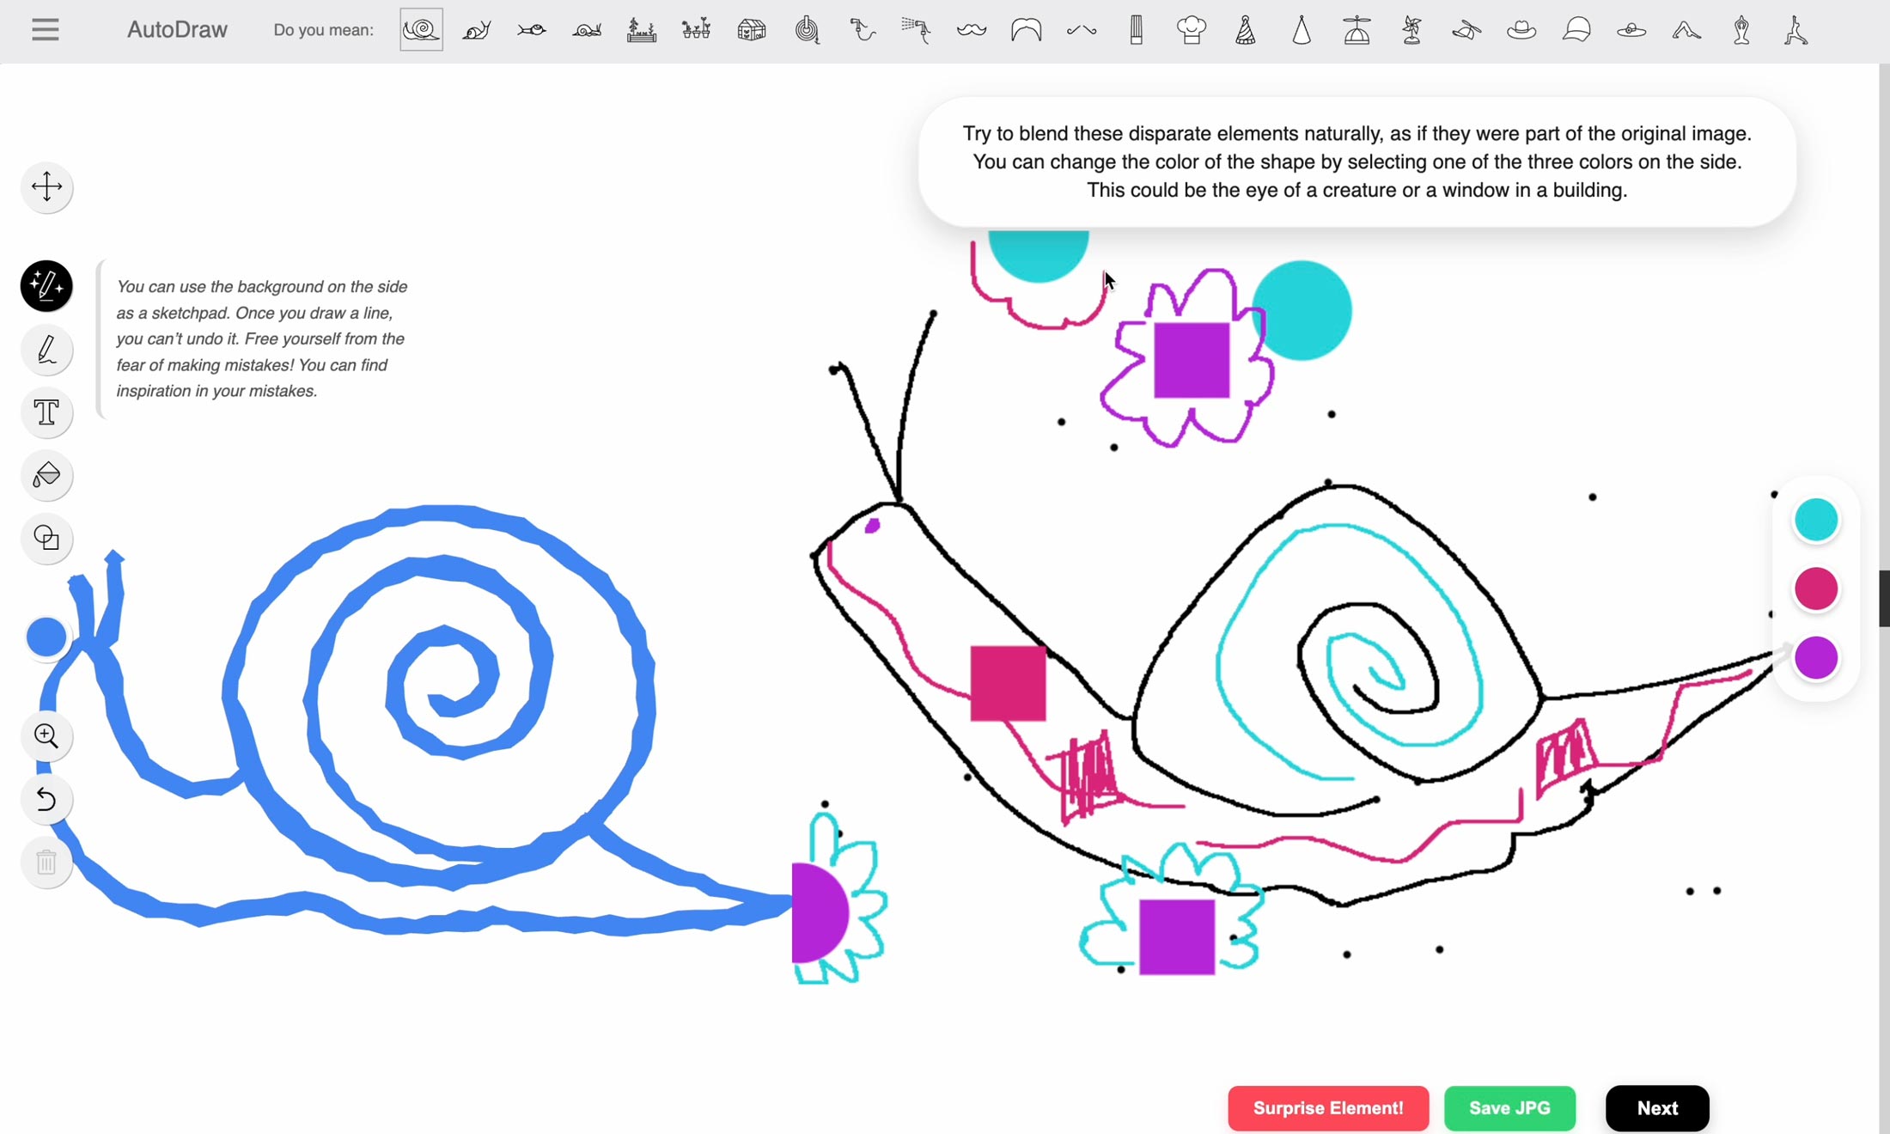Click the purple square inside the top flower
Screen dimensions: 1890x1134
coord(1192,361)
